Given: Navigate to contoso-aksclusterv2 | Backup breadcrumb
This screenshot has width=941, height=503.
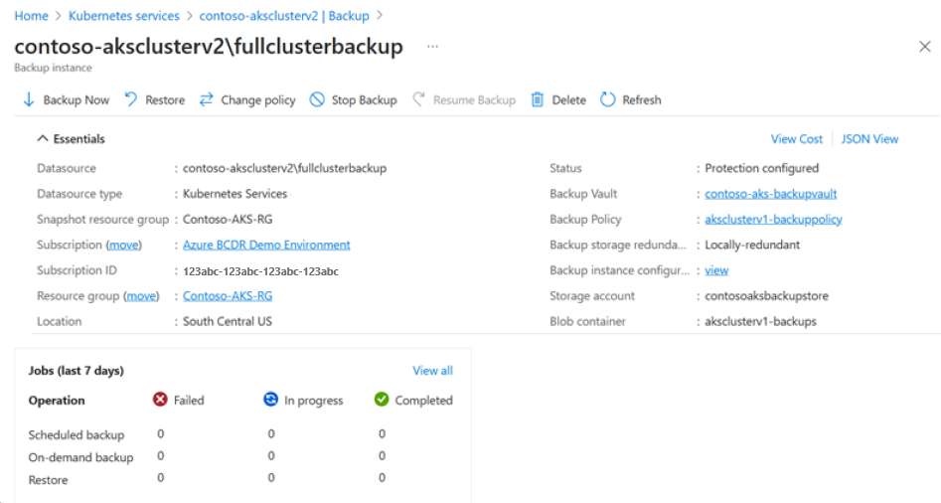Looking at the screenshot, I should [284, 16].
